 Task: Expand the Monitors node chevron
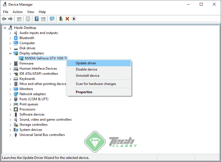(10, 89)
